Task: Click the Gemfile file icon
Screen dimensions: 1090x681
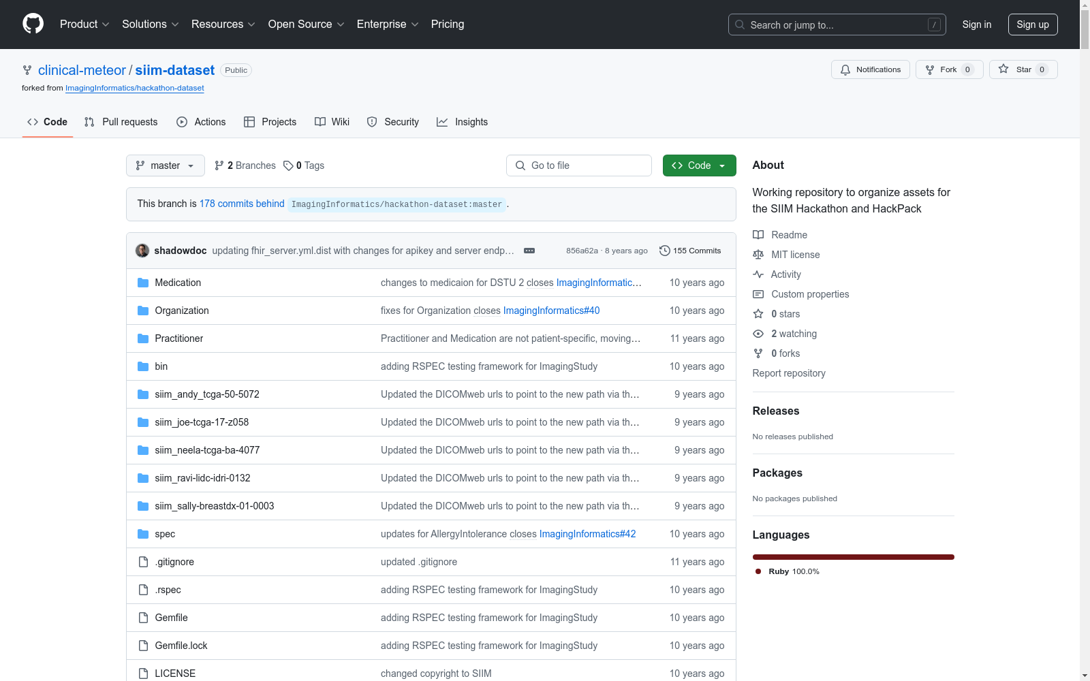Action: 143,618
